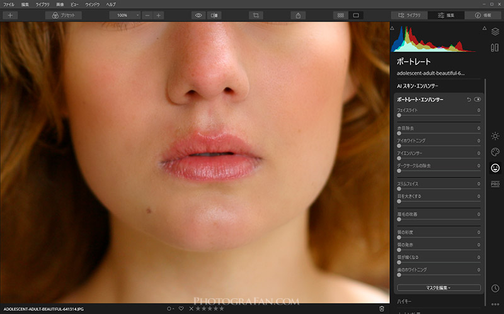Select the Portrait smiley face icon

495,167
